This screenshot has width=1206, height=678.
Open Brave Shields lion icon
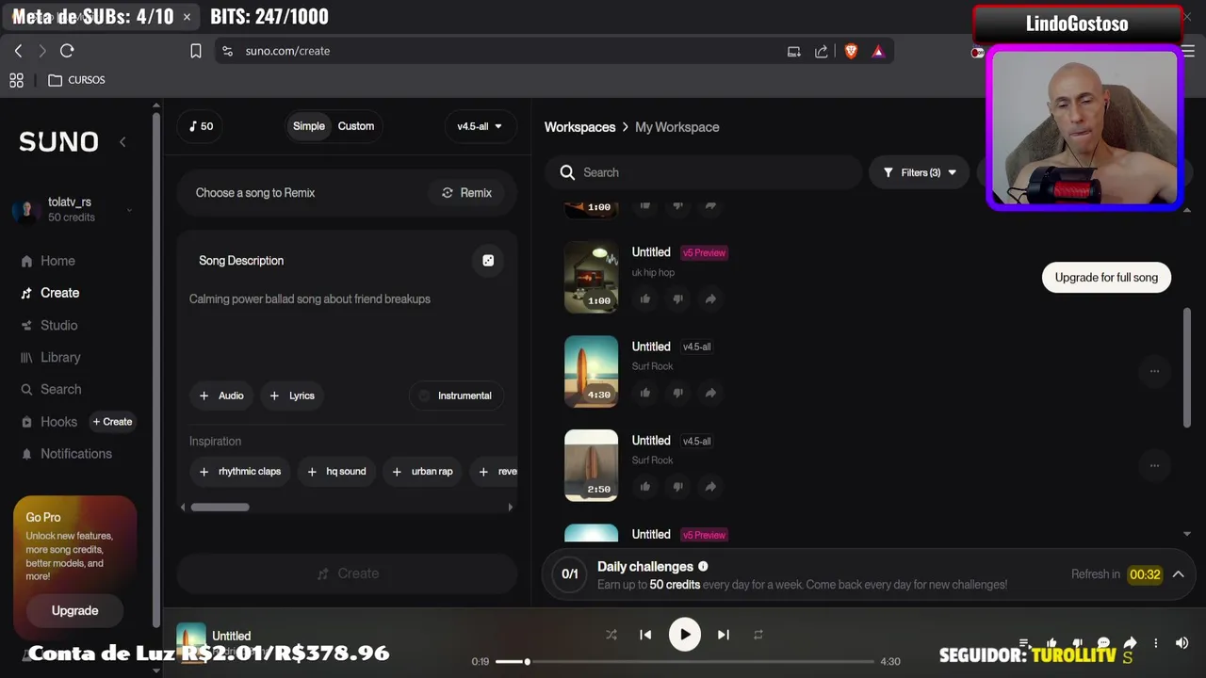click(x=852, y=52)
